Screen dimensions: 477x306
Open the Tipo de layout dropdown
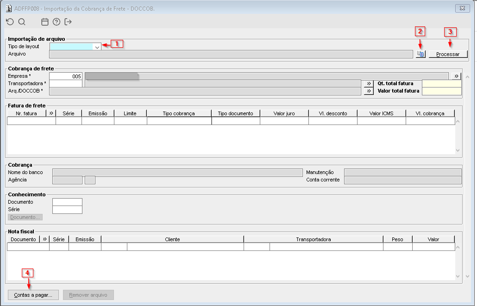coord(97,47)
